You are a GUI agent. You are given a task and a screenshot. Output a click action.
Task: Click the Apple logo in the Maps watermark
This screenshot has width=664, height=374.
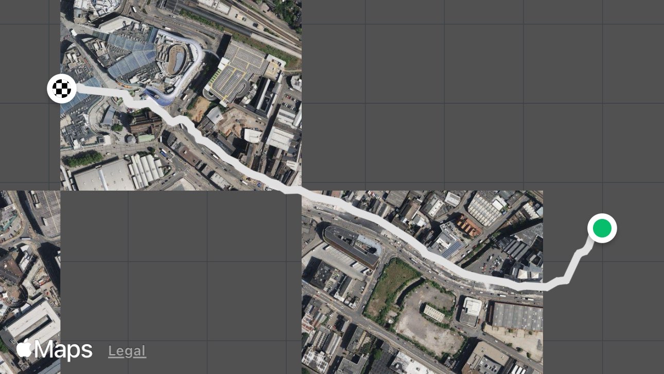(24, 349)
